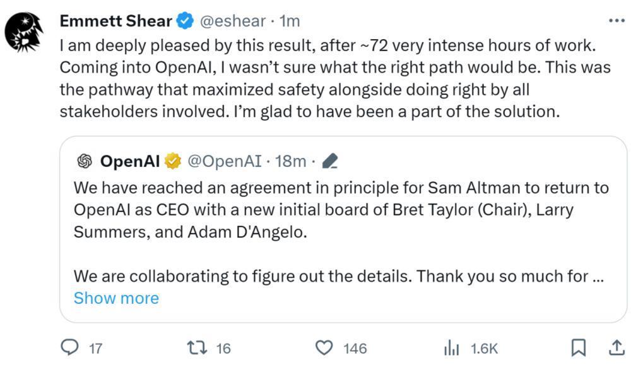
Task: View the tweet analytics
Action: pos(451,347)
